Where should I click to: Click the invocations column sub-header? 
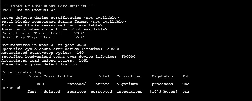point(130,92)
